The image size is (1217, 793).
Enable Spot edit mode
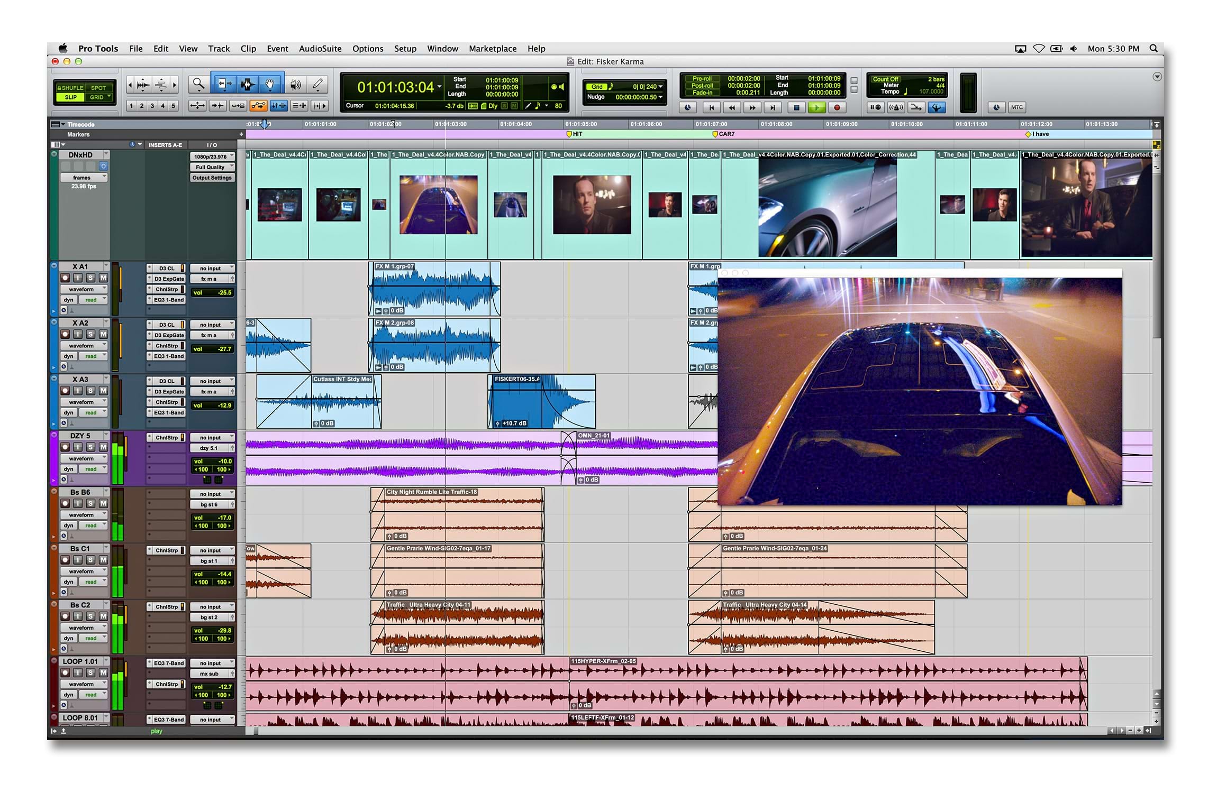98,88
